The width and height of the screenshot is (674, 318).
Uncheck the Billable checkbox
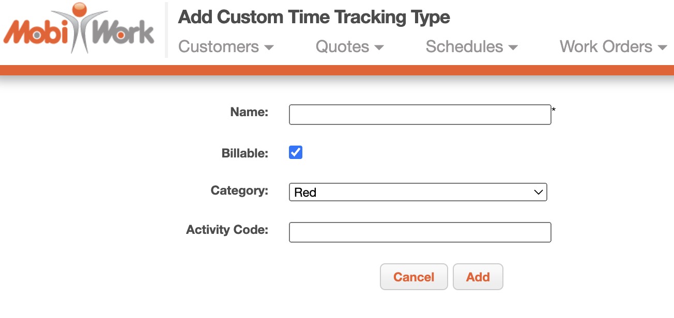click(296, 153)
